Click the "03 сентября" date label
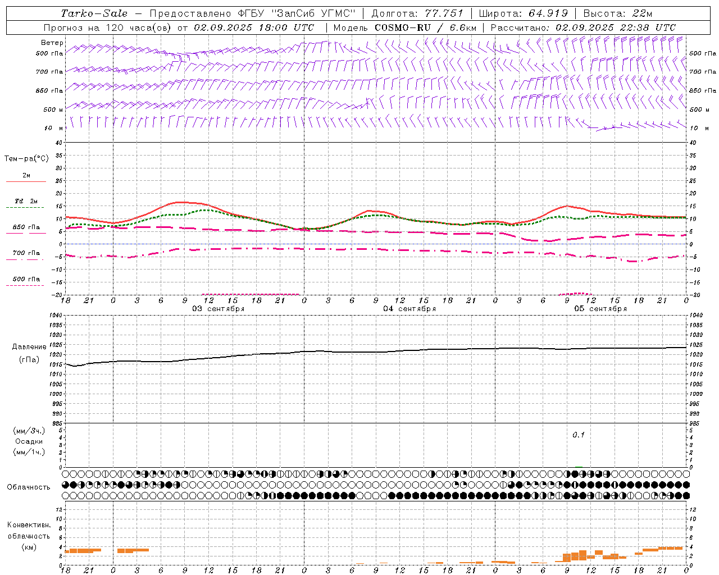 click(x=219, y=309)
